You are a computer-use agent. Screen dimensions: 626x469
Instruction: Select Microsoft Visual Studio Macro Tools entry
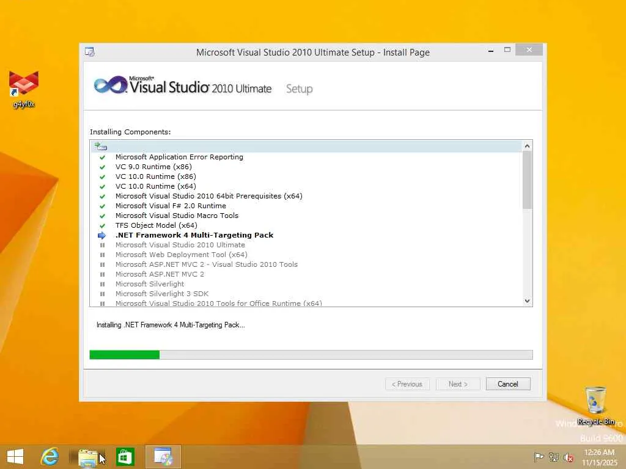(x=177, y=216)
